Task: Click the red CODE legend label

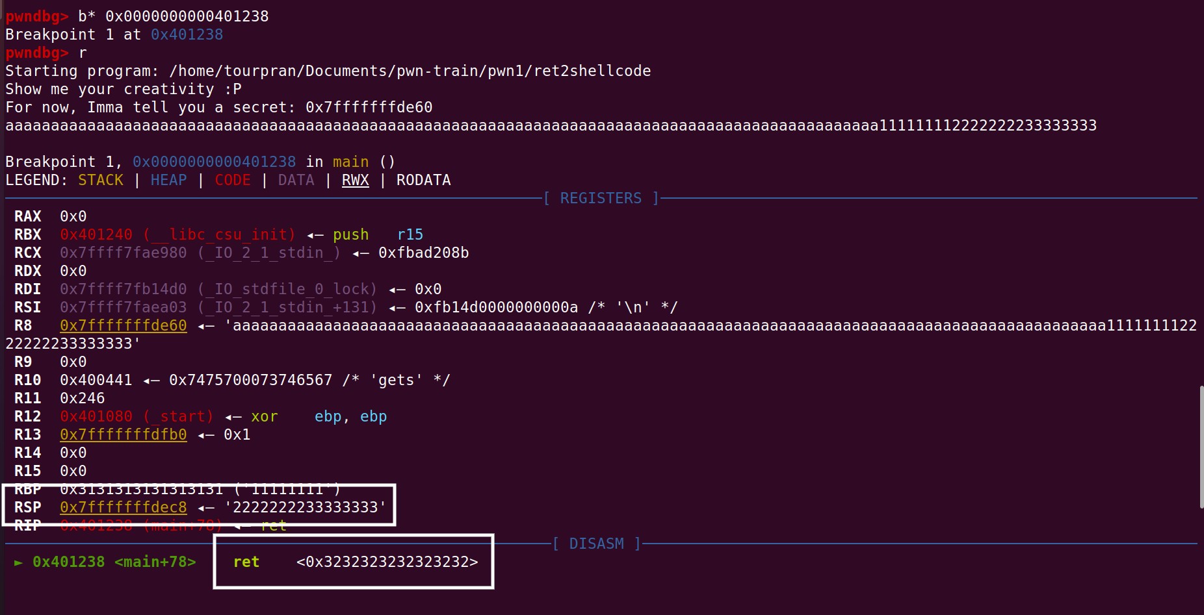Action: 232,180
